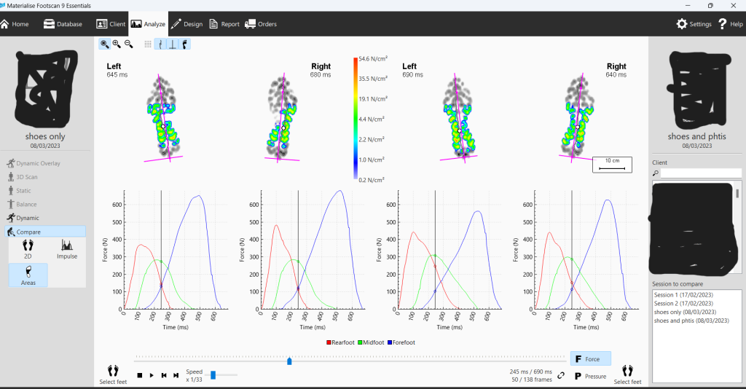Click the Client search input field
This screenshot has width=746, height=389.
[701, 173]
